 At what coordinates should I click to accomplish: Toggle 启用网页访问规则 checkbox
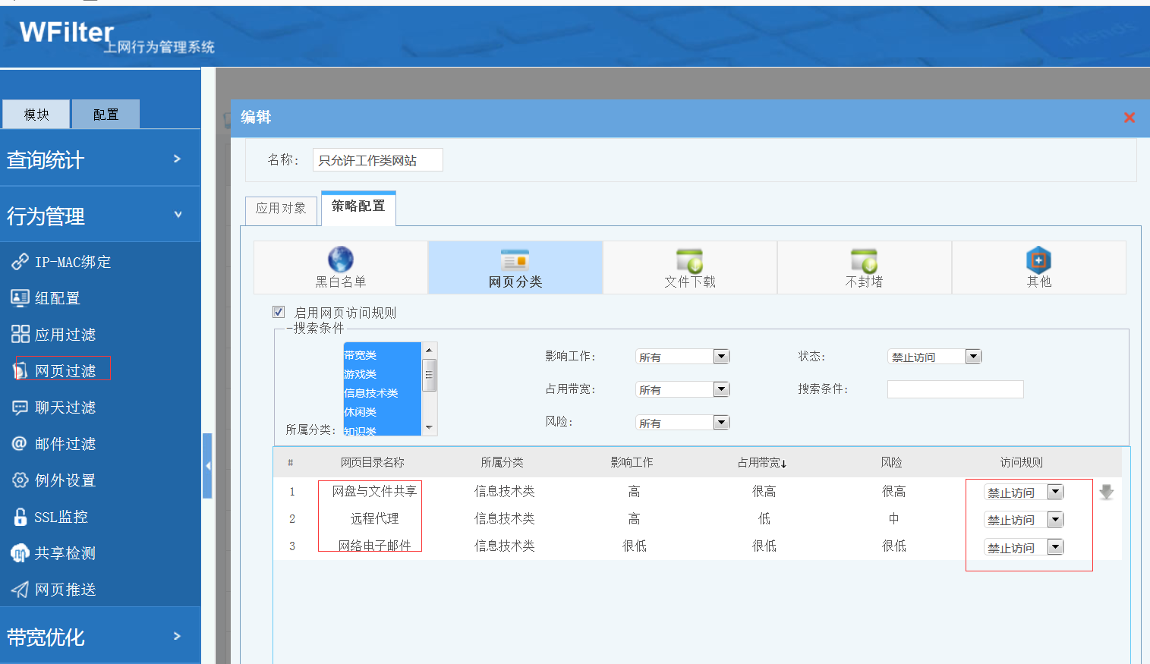(x=279, y=312)
